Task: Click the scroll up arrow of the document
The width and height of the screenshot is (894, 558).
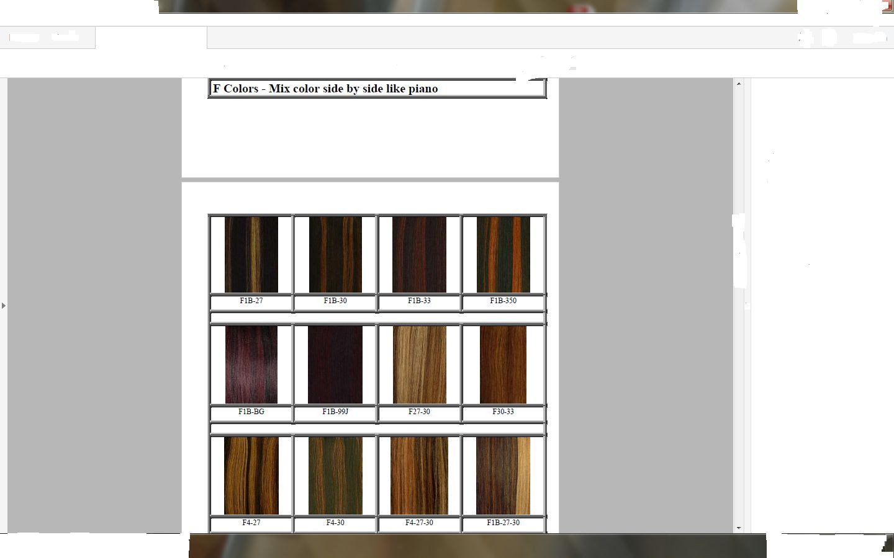Action: pos(739,84)
